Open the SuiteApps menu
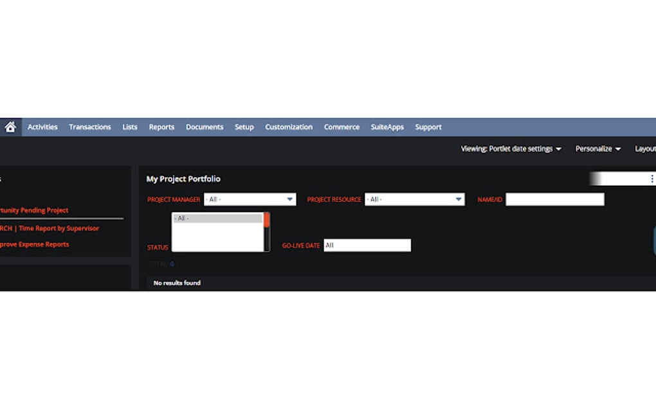Image resolution: width=656 pixels, height=410 pixels. point(387,127)
